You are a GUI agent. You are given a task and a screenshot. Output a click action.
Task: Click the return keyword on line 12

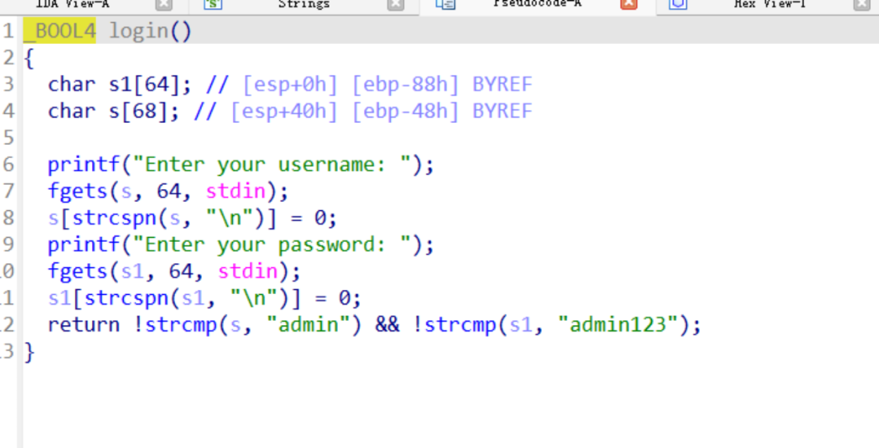click(x=84, y=325)
